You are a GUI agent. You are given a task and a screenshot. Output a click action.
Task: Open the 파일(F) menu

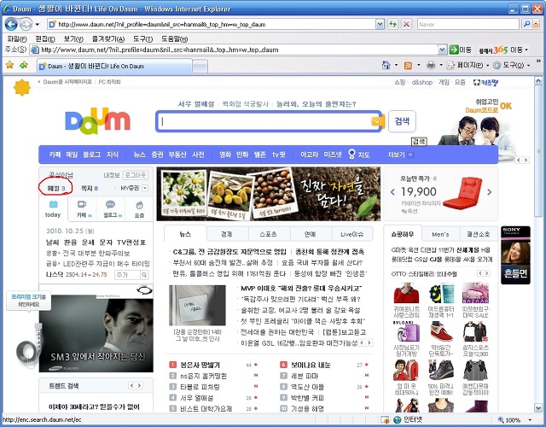click(17, 38)
